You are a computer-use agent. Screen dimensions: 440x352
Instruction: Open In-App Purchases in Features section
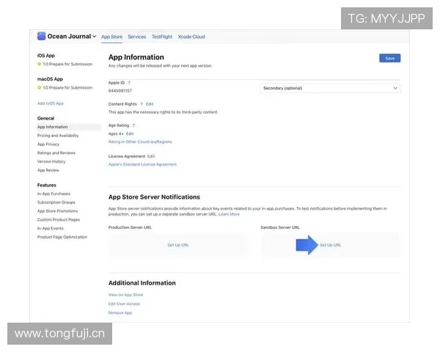(x=54, y=194)
